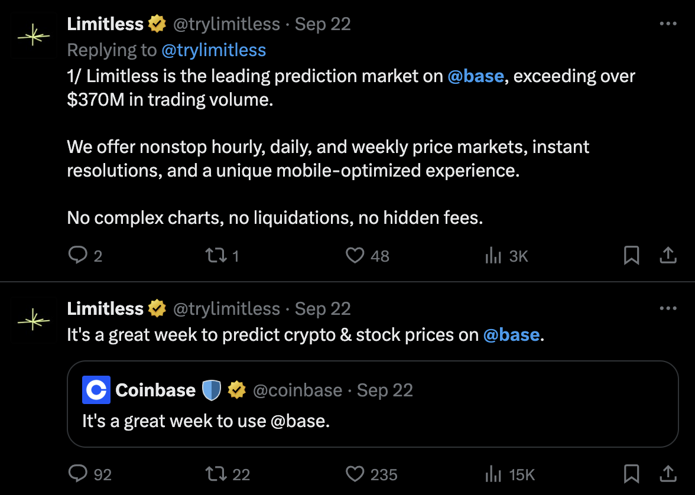Repost the post with 22 reposts
The image size is (695, 495).
point(213,474)
